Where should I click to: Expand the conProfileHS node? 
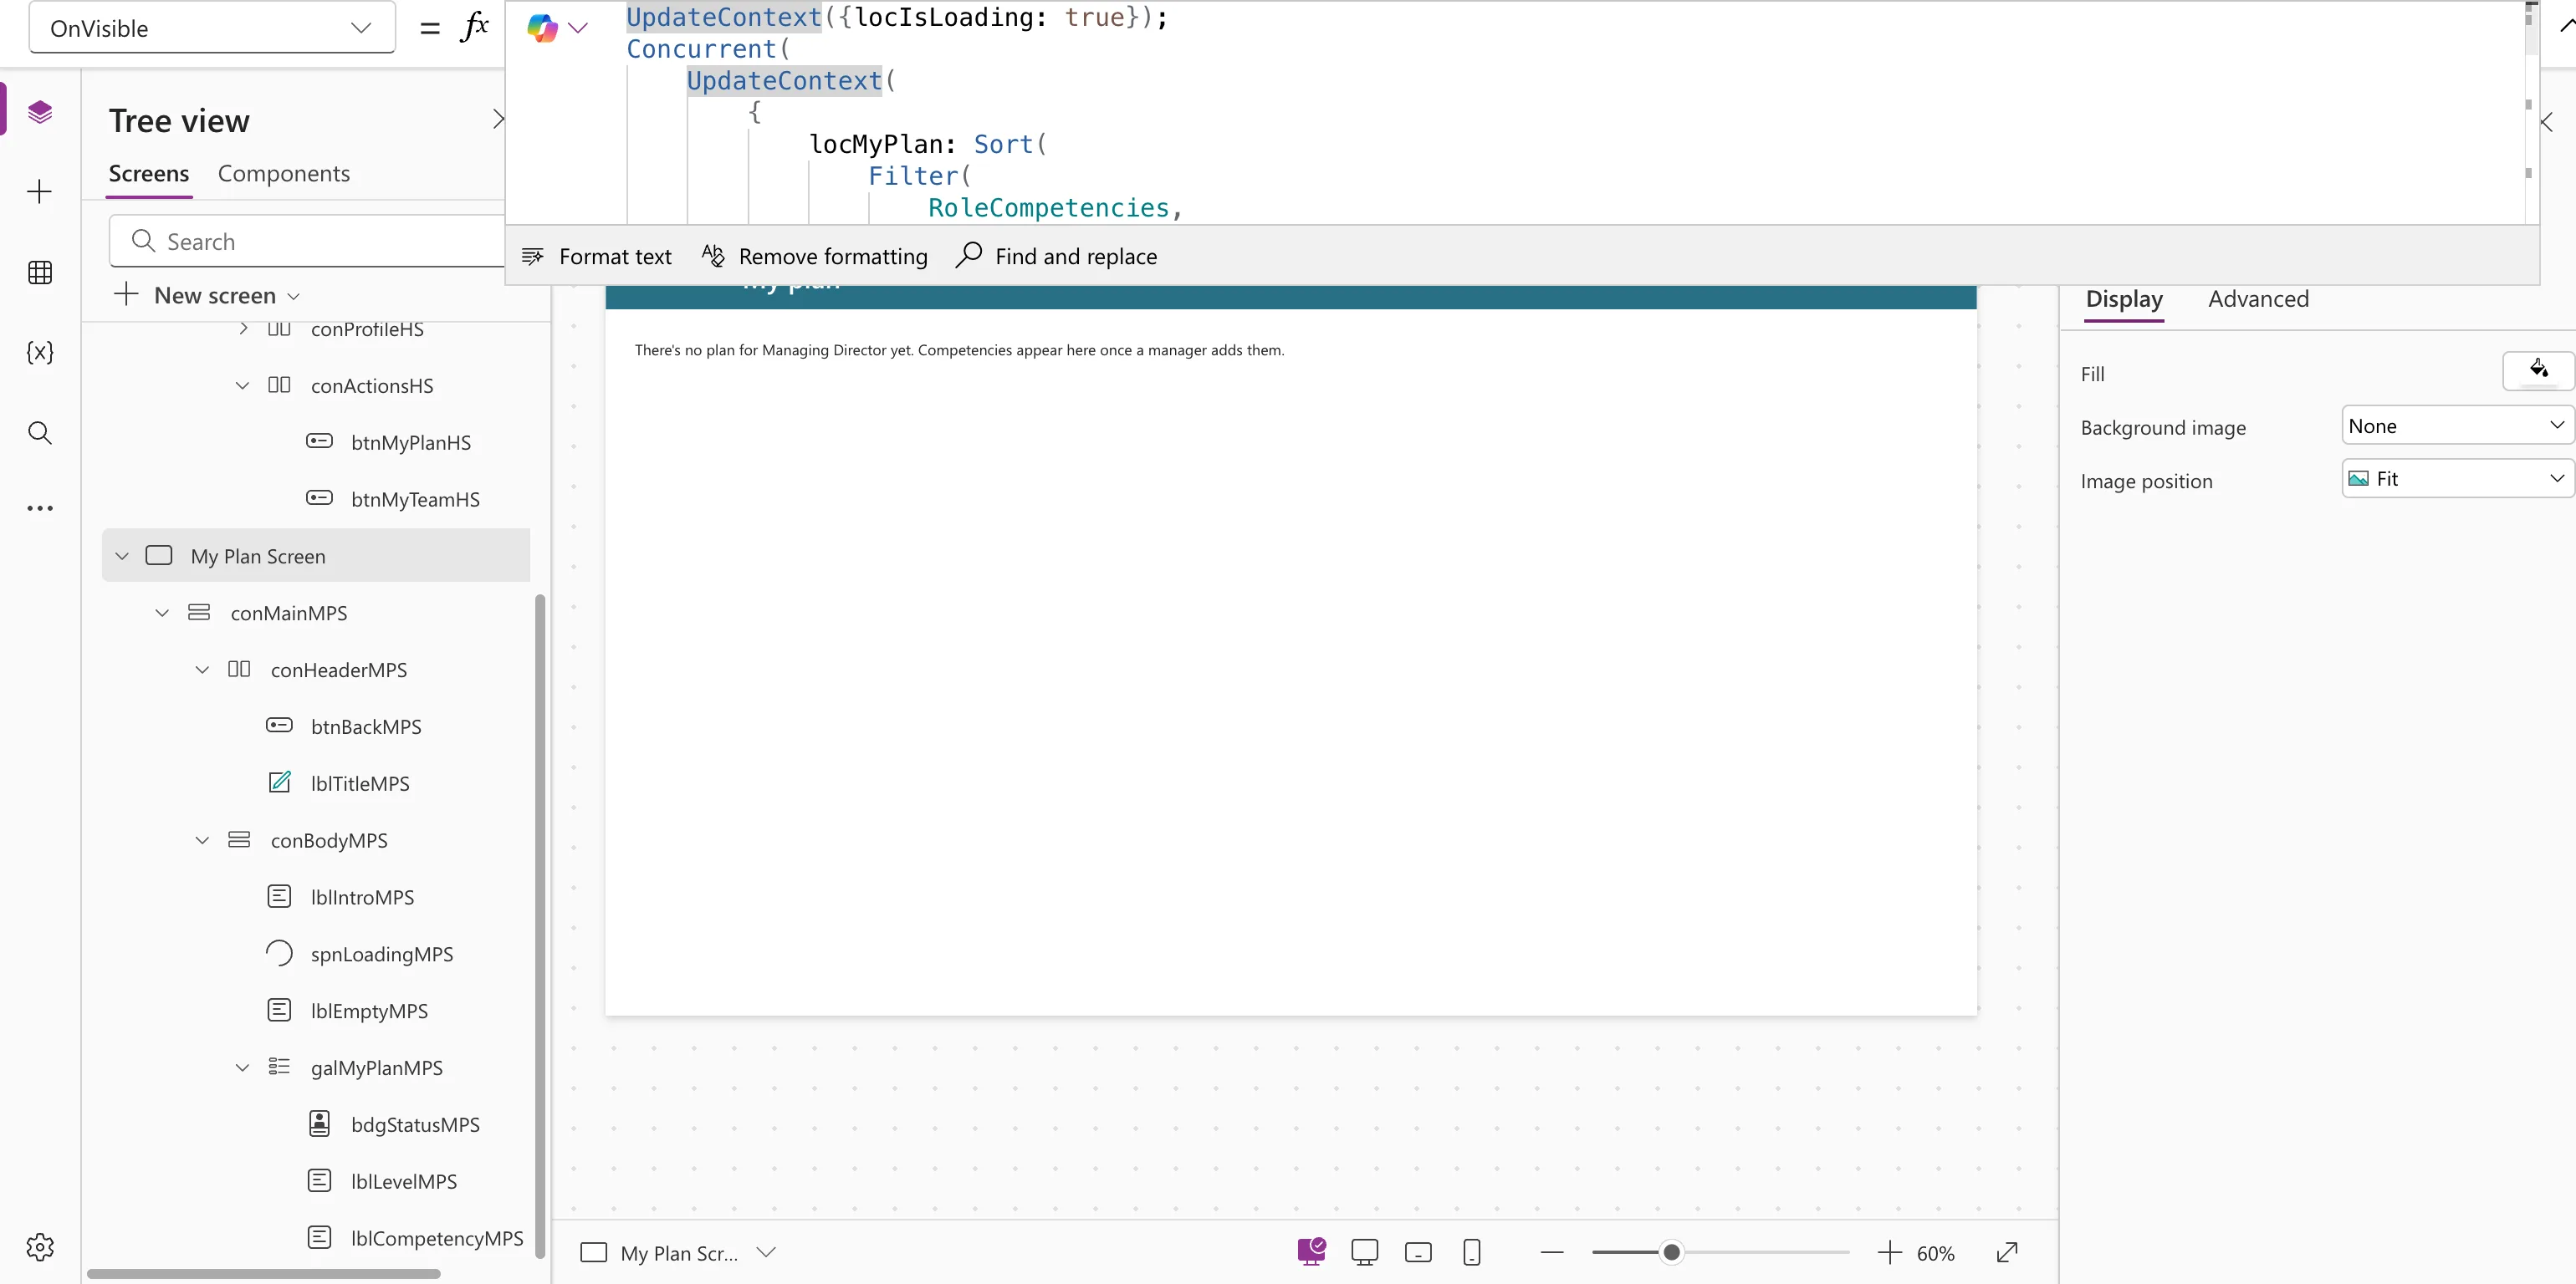(242, 329)
